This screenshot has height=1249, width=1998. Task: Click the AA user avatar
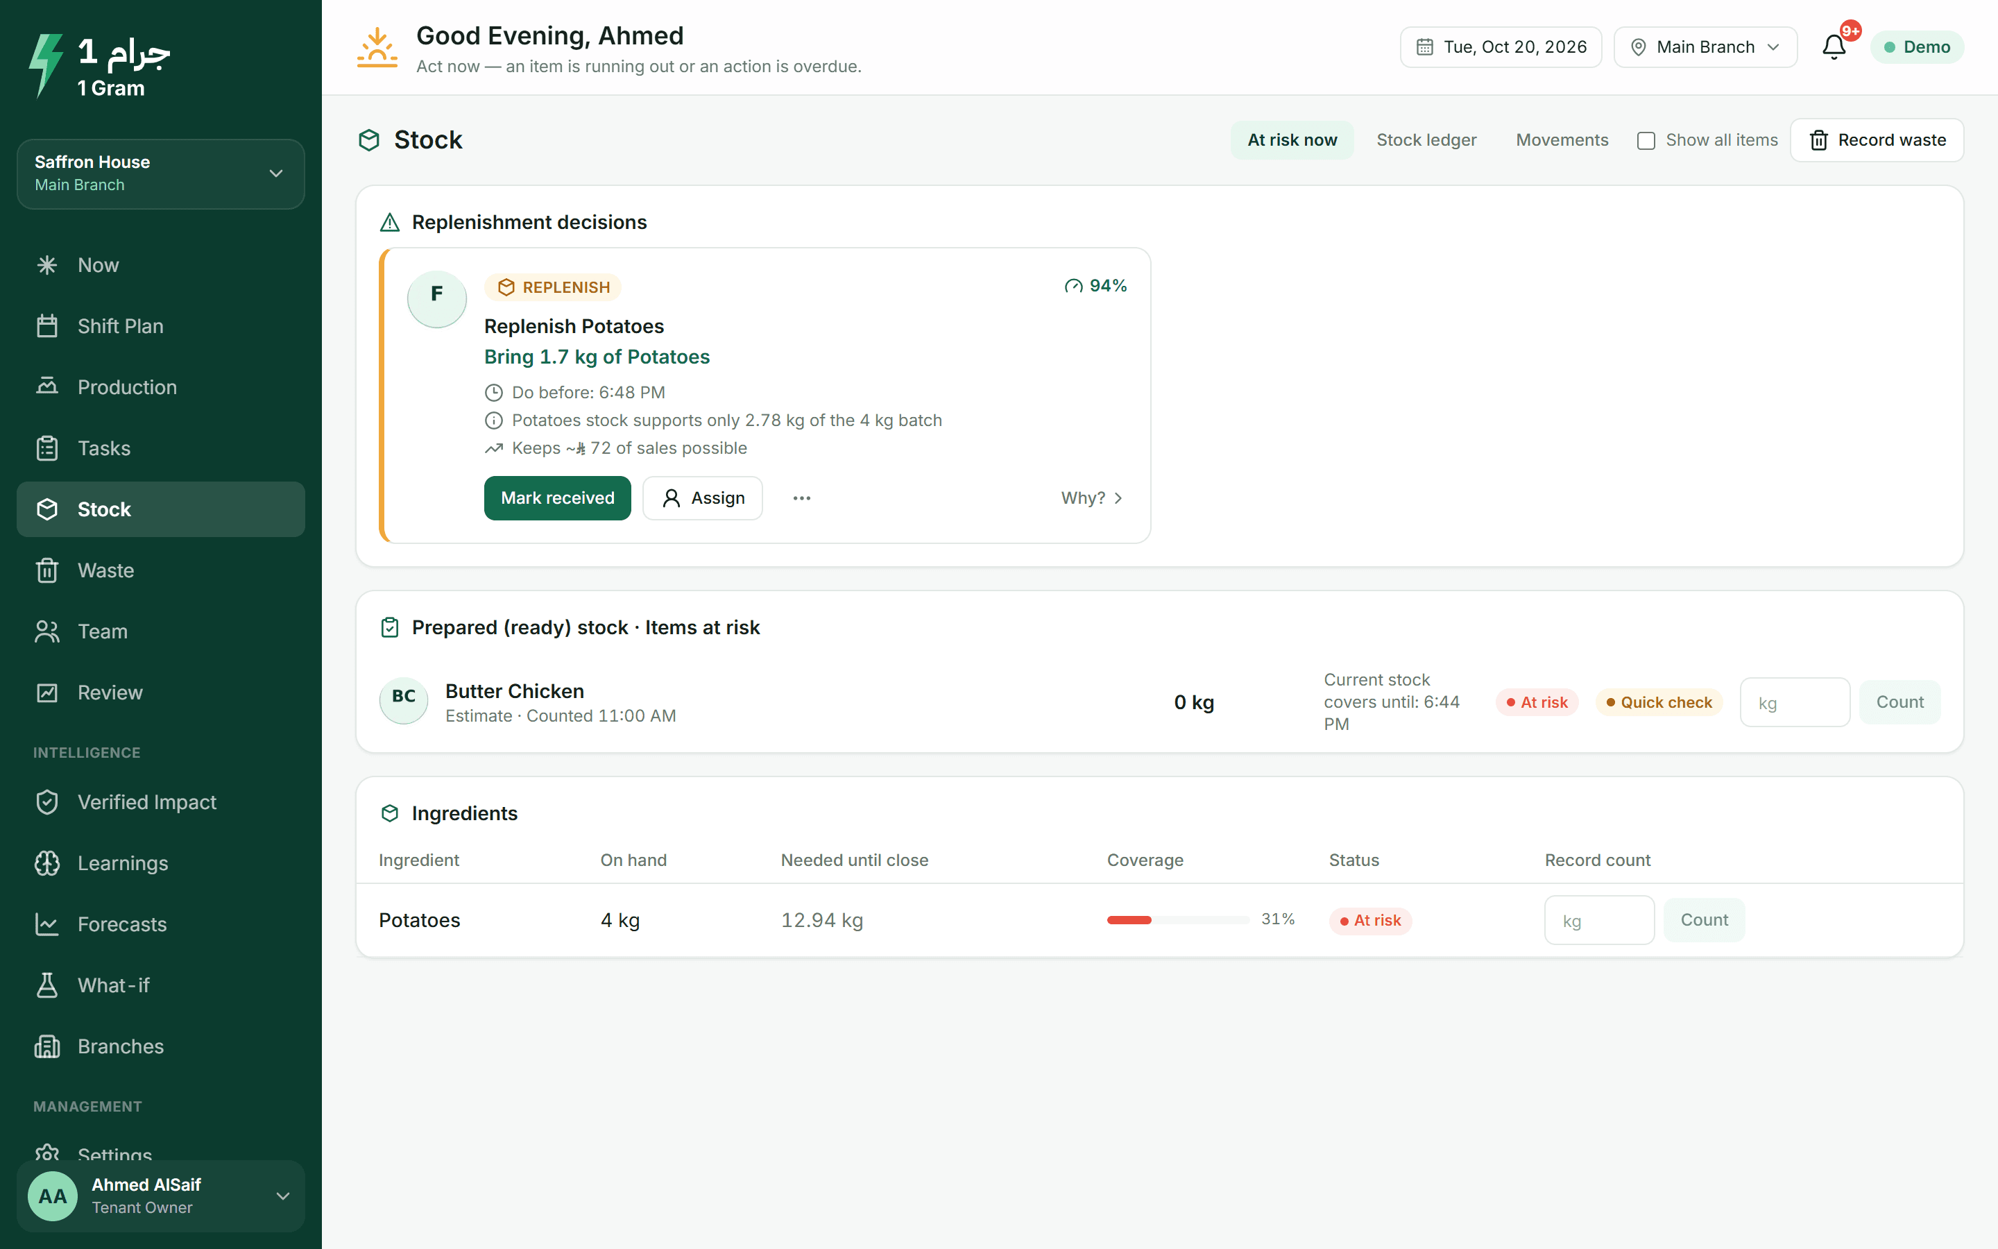coord(53,1196)
